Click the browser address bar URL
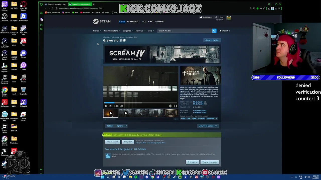Viewport: 321px width, 180px height. (x=81, y=8)
